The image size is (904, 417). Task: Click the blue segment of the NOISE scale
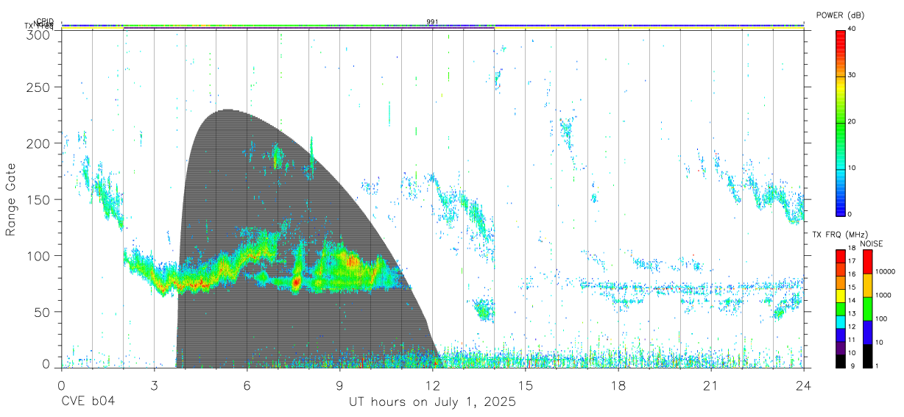868,332
